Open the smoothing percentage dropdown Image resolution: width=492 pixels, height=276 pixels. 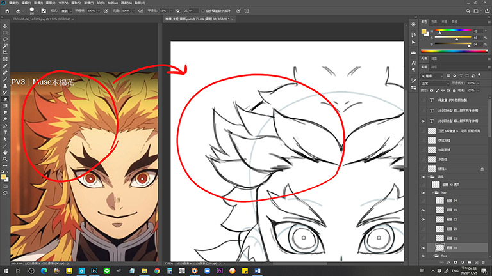(171, 11)
